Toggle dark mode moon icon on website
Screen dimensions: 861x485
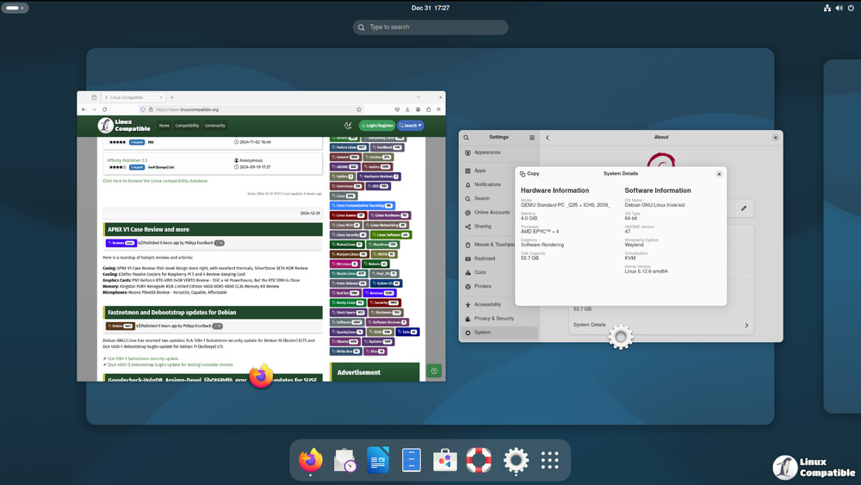(x=348, y=126)
